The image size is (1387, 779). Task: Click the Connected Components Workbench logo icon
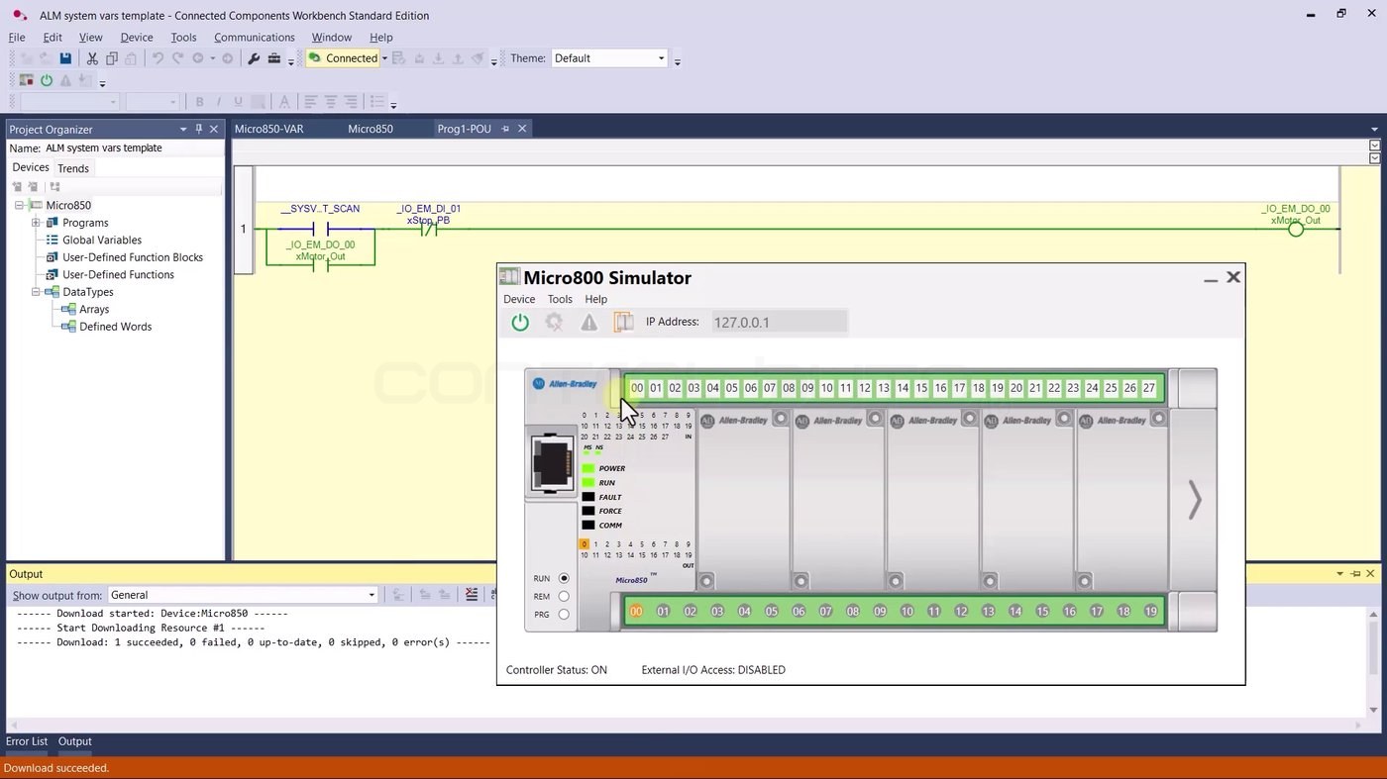19,15
